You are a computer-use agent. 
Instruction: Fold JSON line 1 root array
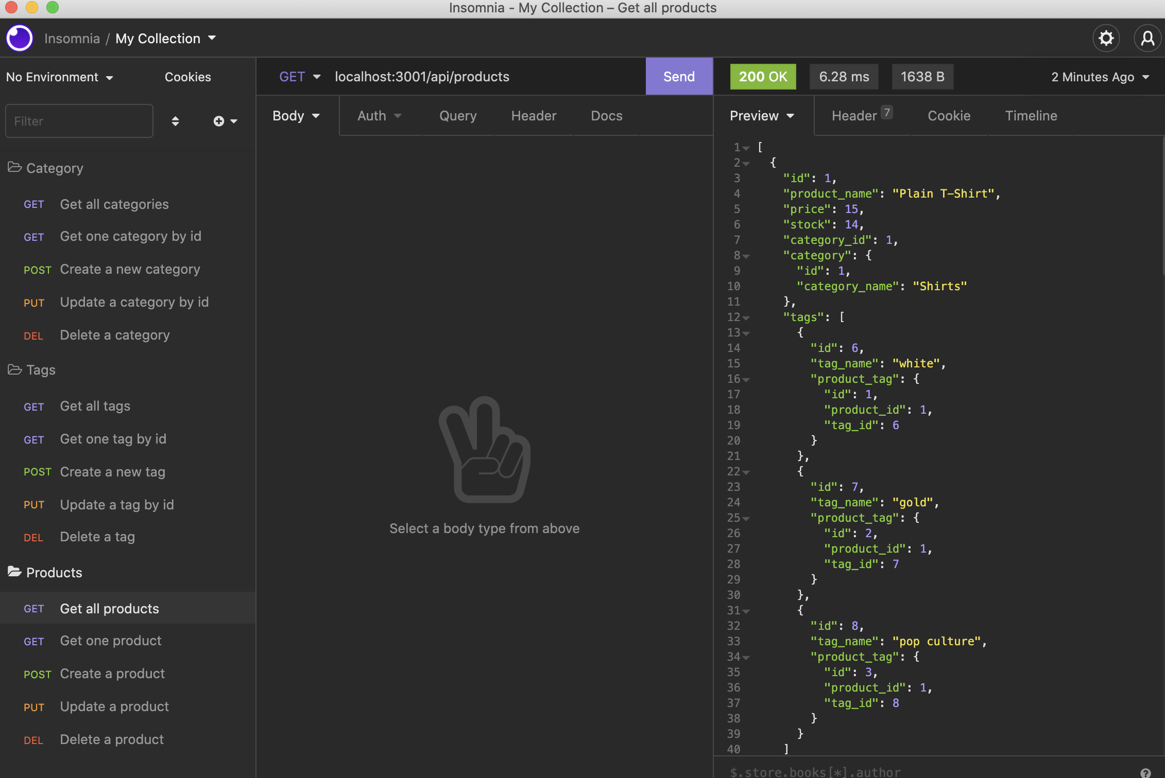point(746,148)
